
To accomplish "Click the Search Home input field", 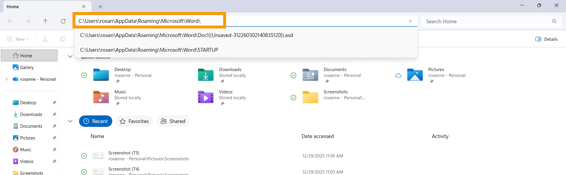I will click(486, 21).
